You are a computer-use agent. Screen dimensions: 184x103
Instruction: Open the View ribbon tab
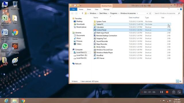coord(97,9)
